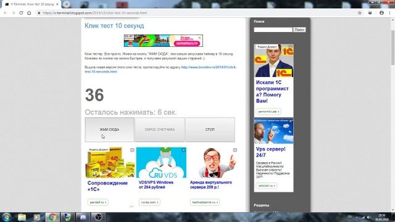Screen dimensions: 395x222
Task: Click the gendalf.ru ad button
Action: [x=98, y=202]
